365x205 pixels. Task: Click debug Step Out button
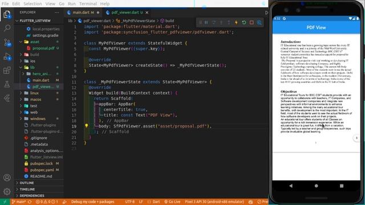coord(229,23)
